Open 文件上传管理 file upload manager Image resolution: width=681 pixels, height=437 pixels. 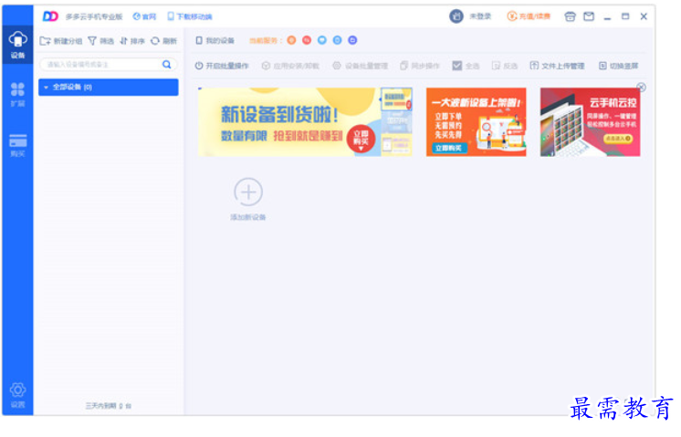pos(557,66)
